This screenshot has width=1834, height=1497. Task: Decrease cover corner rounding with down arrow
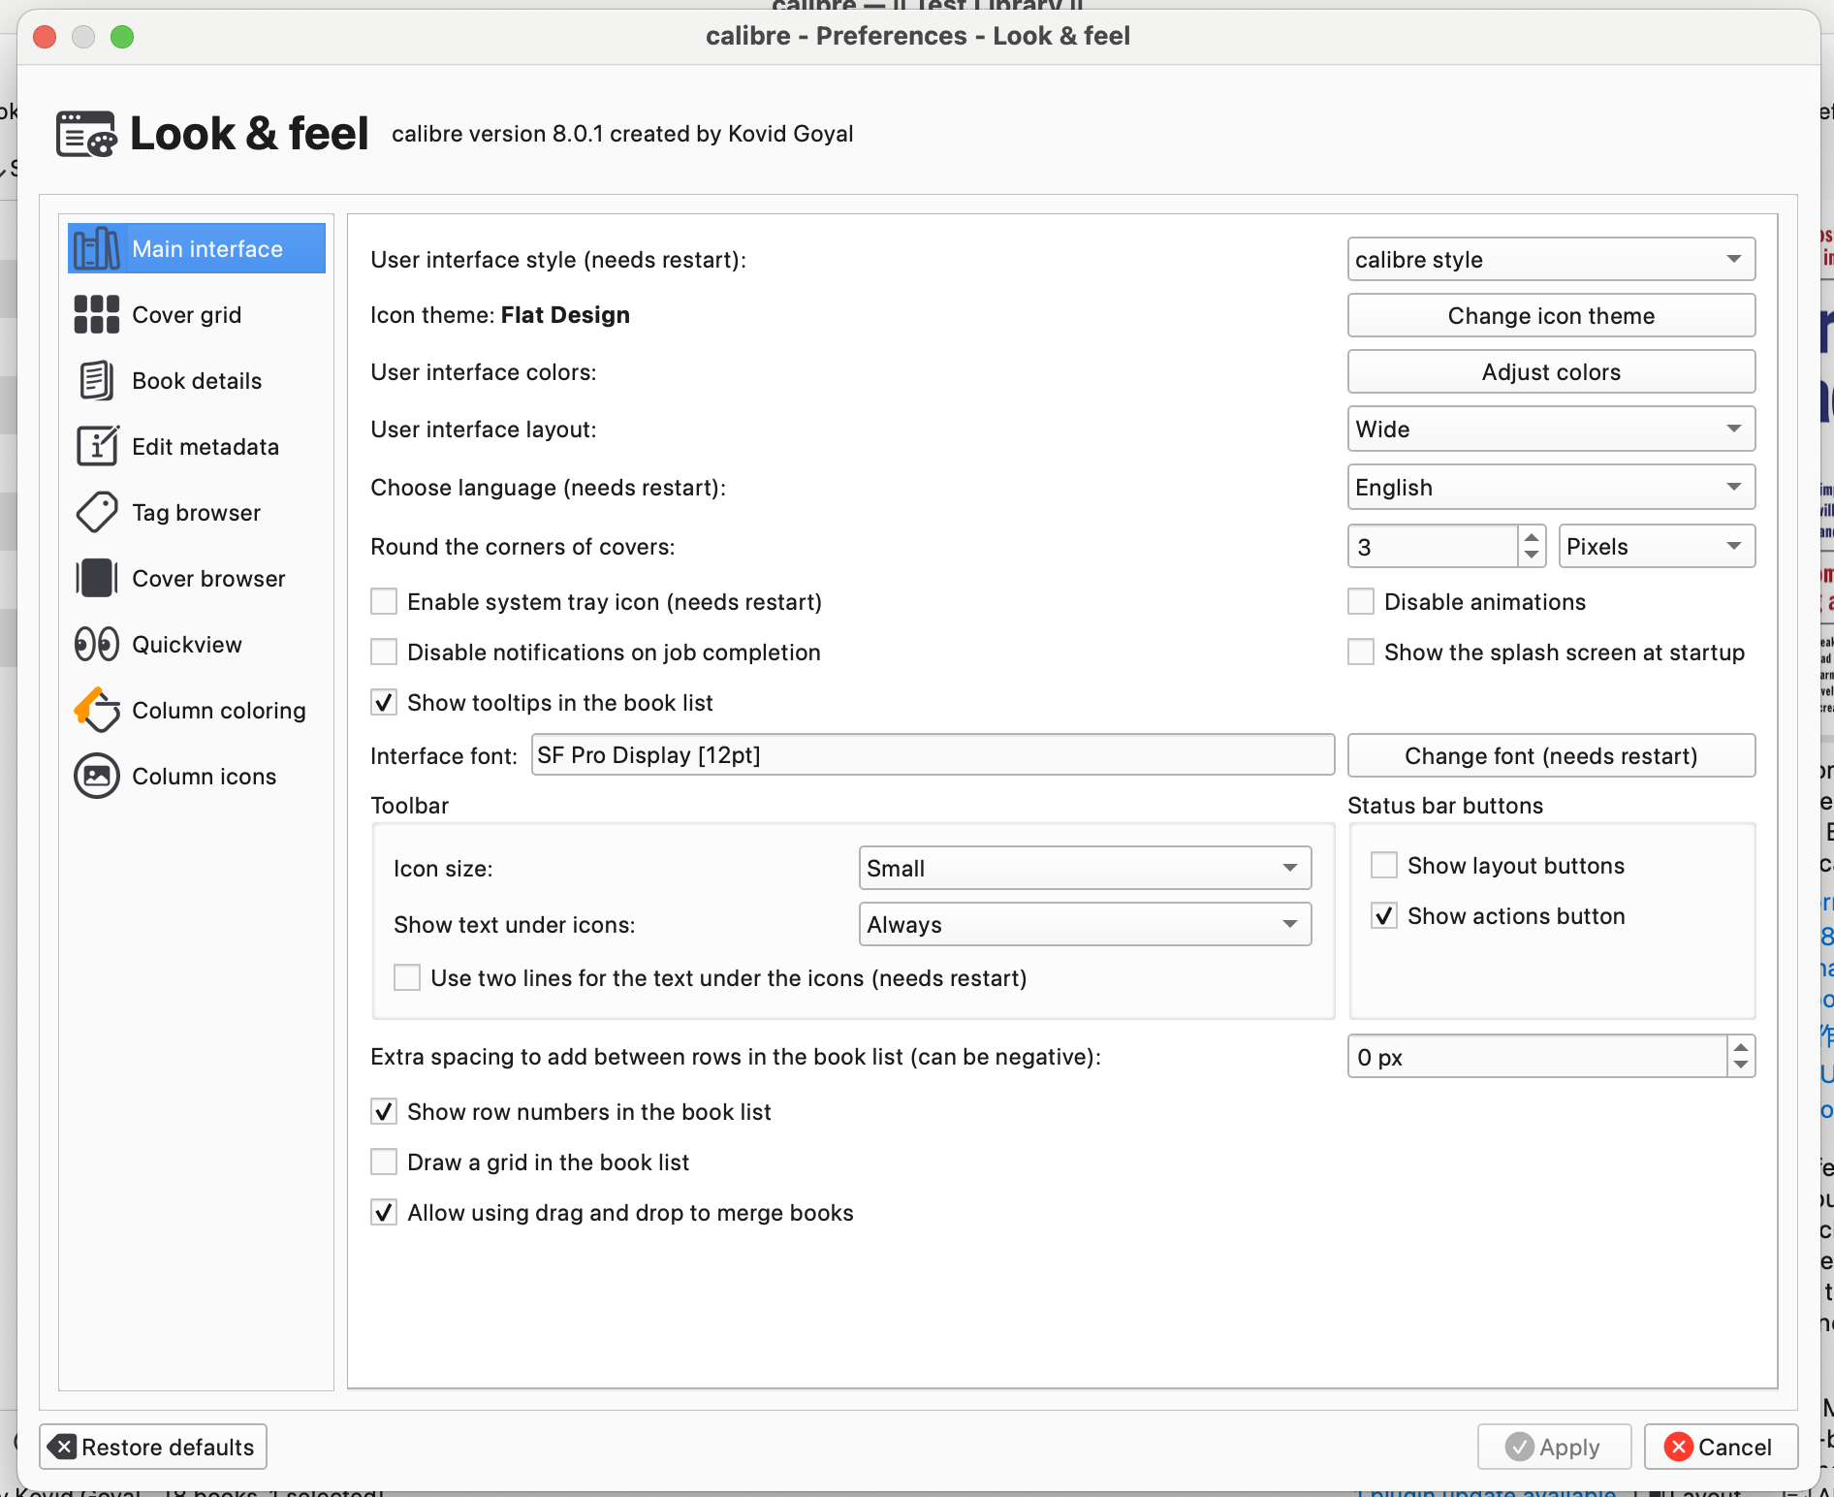click(x=1532, y=557)
